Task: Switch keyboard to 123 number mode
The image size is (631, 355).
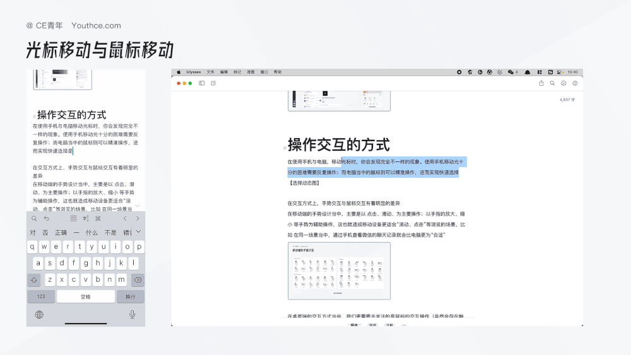Action: click(x=41, y=296)
